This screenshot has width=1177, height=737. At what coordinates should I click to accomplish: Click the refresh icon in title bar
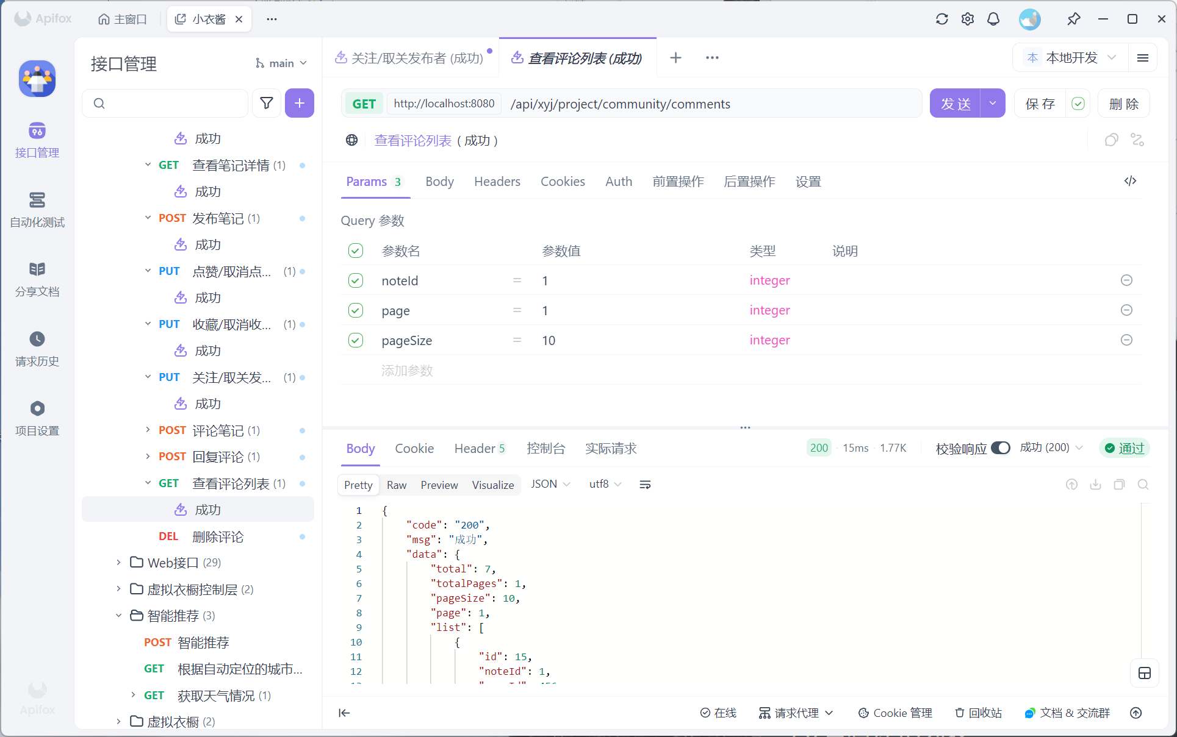tap(941, 19)
